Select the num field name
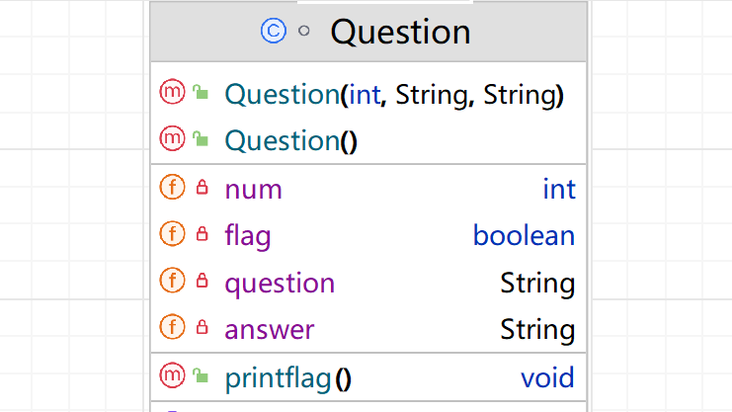Screen dimensions: 732x412 [x=253, y=189]
